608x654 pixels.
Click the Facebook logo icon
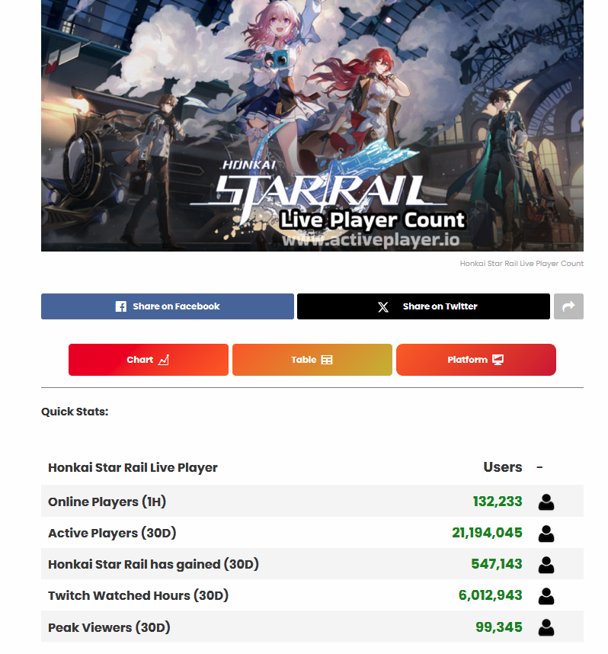click(121, 306)
